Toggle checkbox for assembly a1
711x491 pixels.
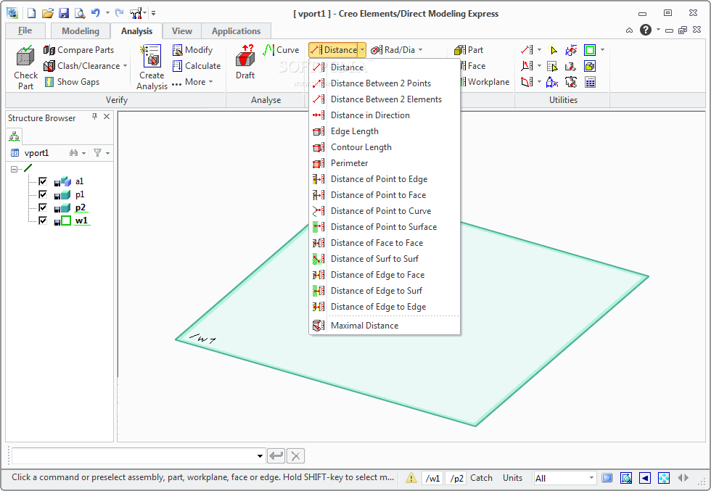(x=43, y=181)
